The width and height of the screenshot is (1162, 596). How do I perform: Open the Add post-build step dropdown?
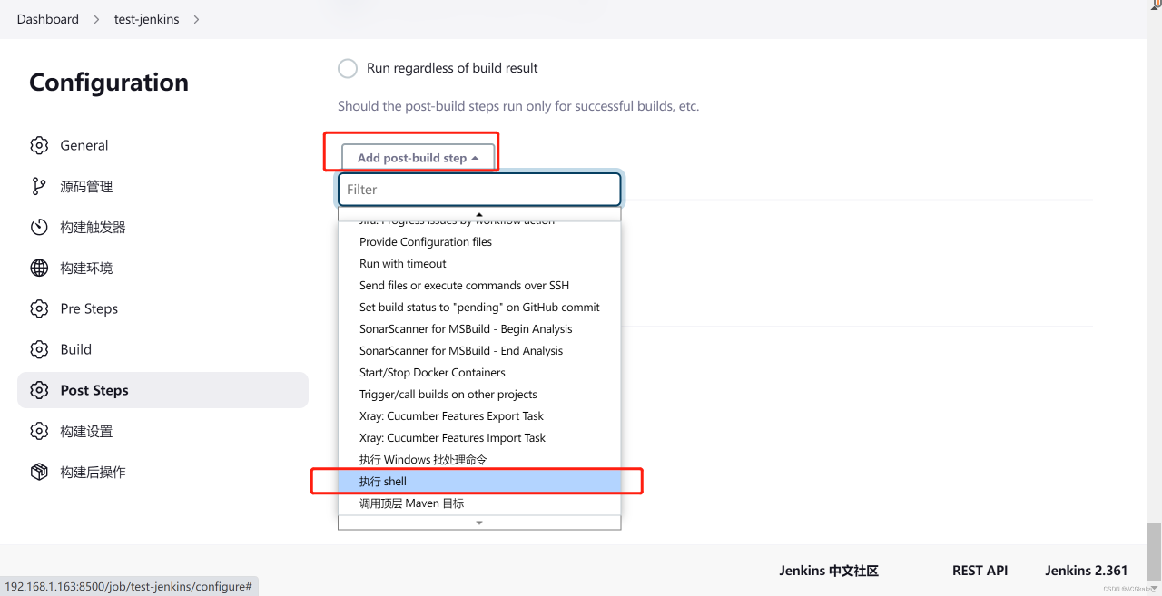(418, 158)
